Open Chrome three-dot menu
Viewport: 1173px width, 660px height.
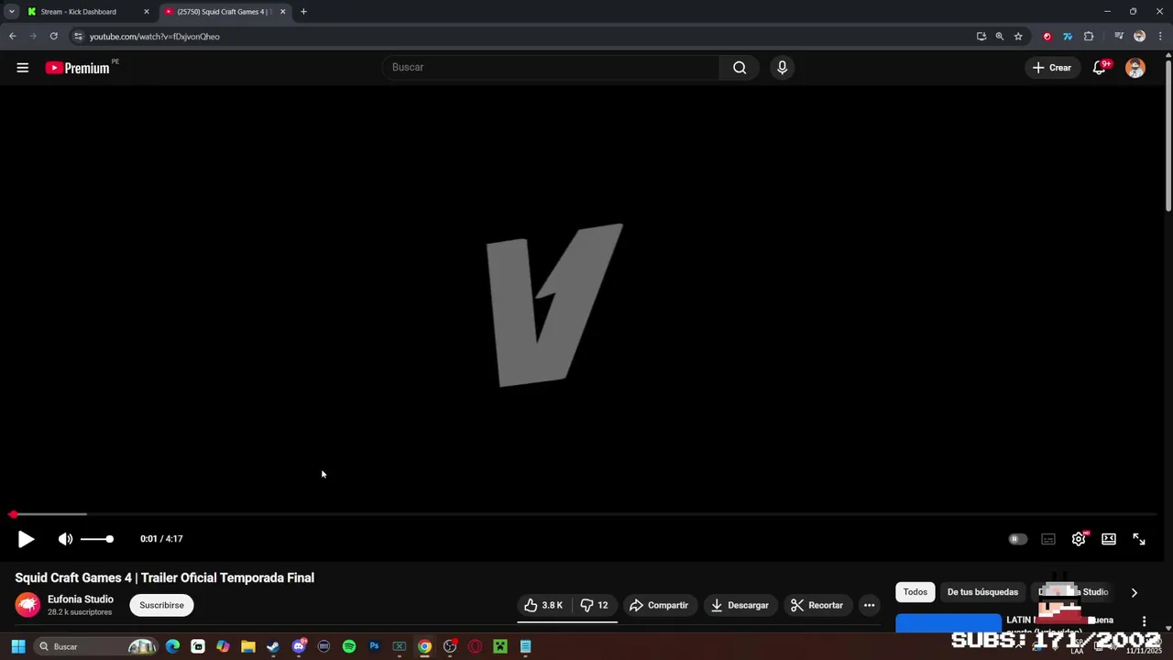pos(1160,37)
